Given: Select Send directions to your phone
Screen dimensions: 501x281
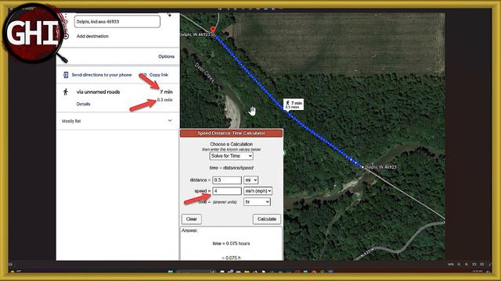Looking at the screenshot, I should tap(102, 75).
